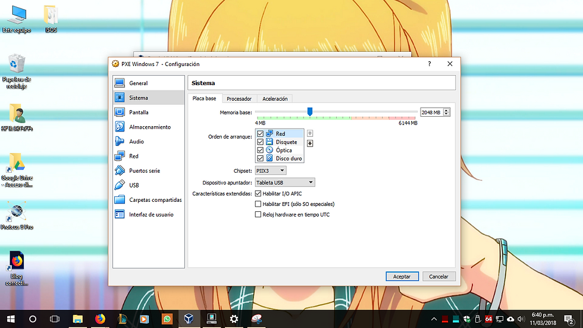Select Proteus 8 Pro desktop shortcut
Image resolution: width=583 pixels, height=328 pixels.
(17, 215)
